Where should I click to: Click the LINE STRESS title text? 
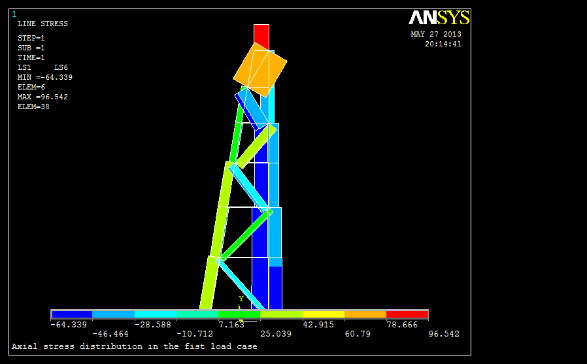point(42,24)
